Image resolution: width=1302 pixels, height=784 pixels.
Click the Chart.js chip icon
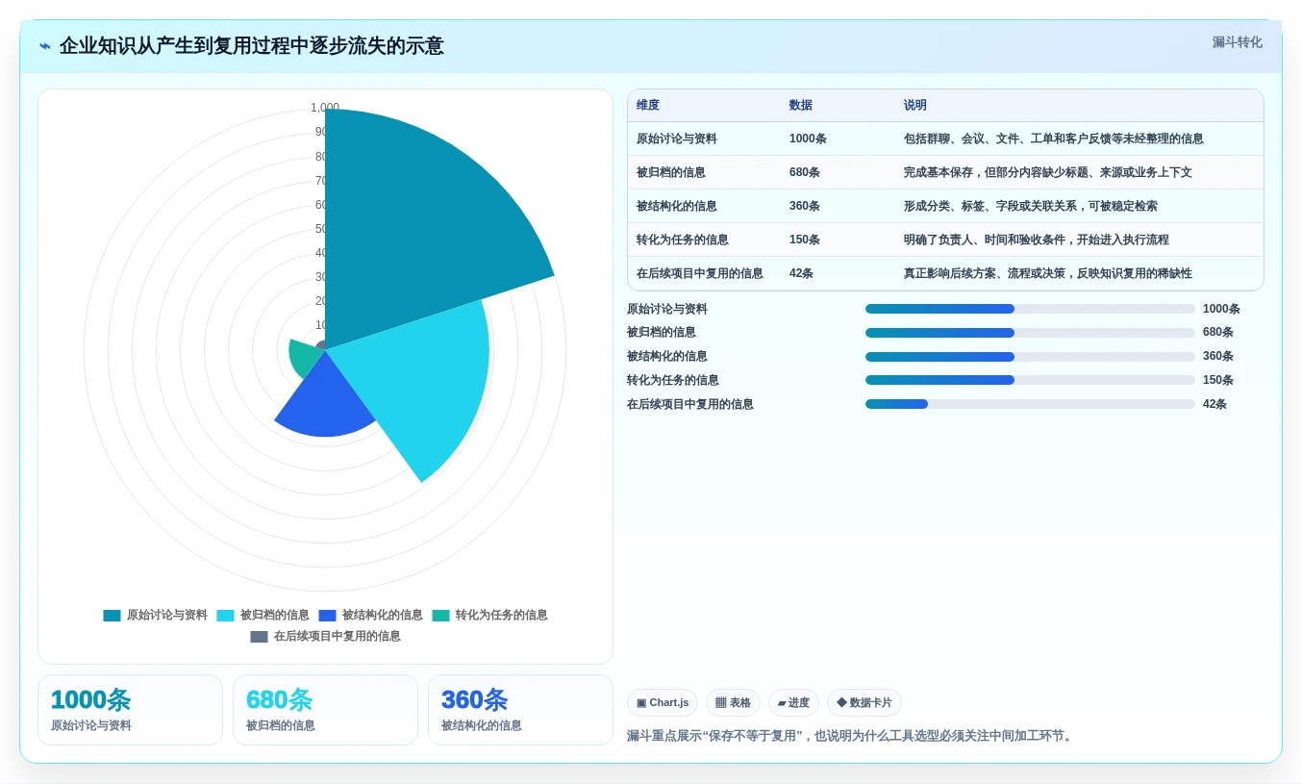pyautogui.click(x=641, y=703)
